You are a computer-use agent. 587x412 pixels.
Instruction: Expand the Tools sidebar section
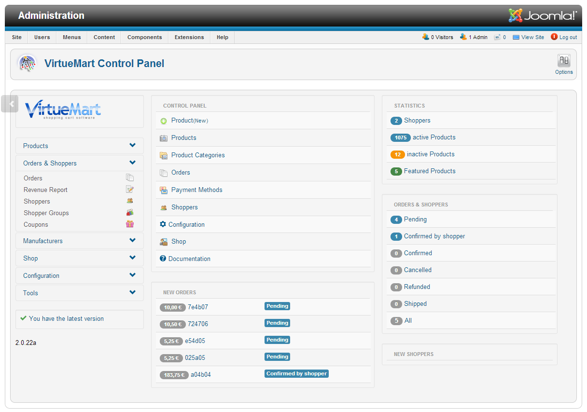[132, 293]
